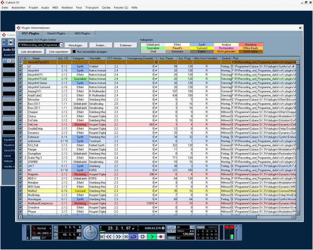Image resolution: width=313 pixels, height=250 pixels.
Task: Open the Transport menu
Action: (x=92, y=8)
